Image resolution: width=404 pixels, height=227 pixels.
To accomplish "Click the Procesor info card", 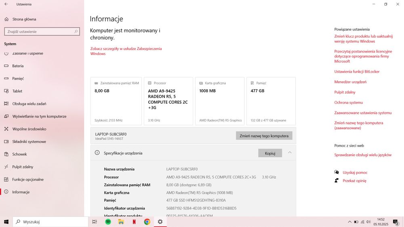I will point(168,101).
